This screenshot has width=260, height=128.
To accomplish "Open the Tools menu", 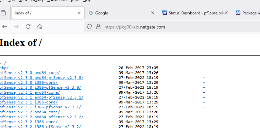I will (x=75, y=1).
